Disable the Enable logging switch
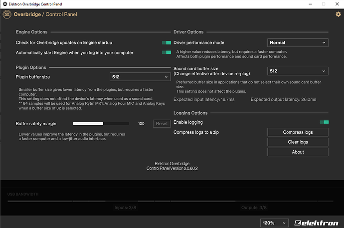Screen dimensions: 344x228 pos(324,122)
